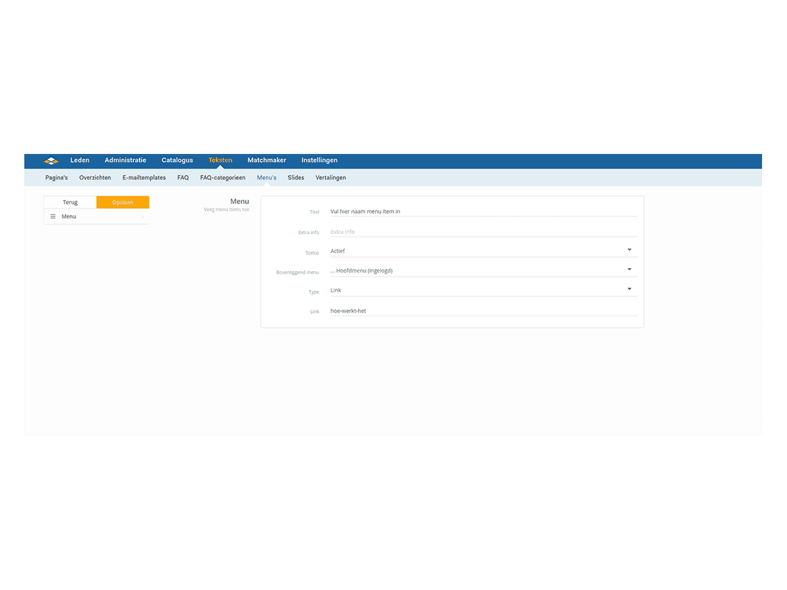Click into the Titel input field
The height and width of the screenshot is (590, 787).
pyautogui.click(x=483, y=212)
